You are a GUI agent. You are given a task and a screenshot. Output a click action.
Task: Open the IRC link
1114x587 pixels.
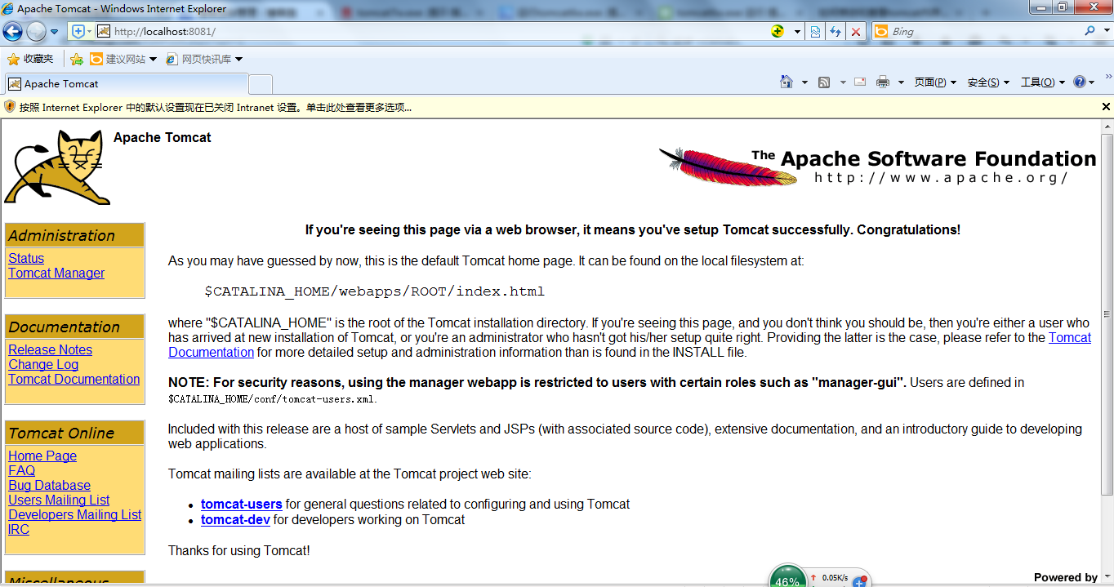19,529
